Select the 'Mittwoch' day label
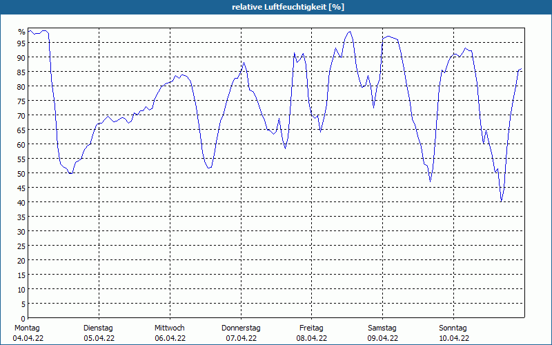 [169, 328]
